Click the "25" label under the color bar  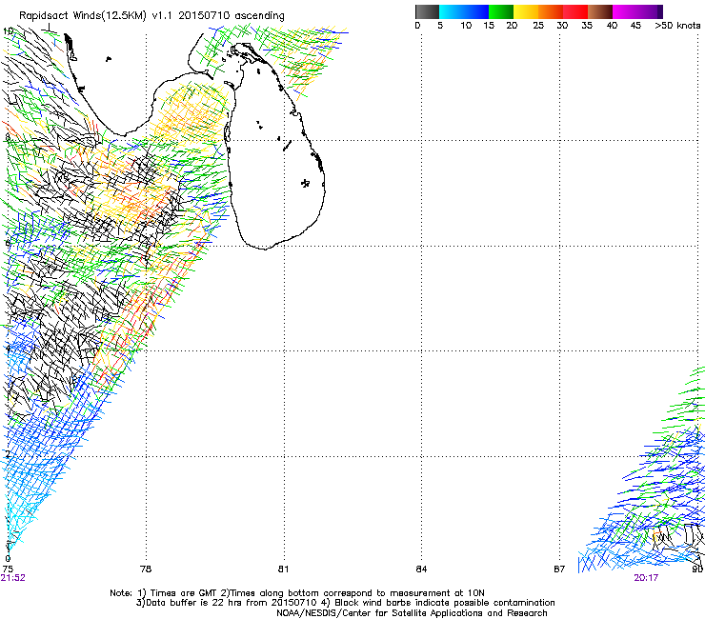(538, 25)
